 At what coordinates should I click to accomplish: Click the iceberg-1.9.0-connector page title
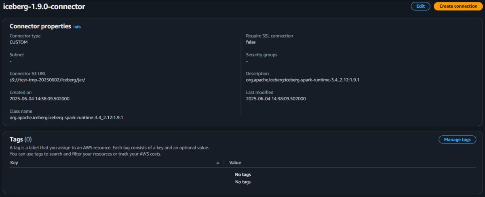pyautogui.click(x=44, y=6)
